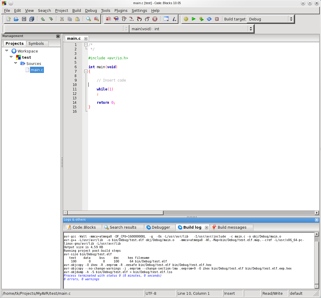Click the Replace icon in the toolbar

(x=96, y=19)
